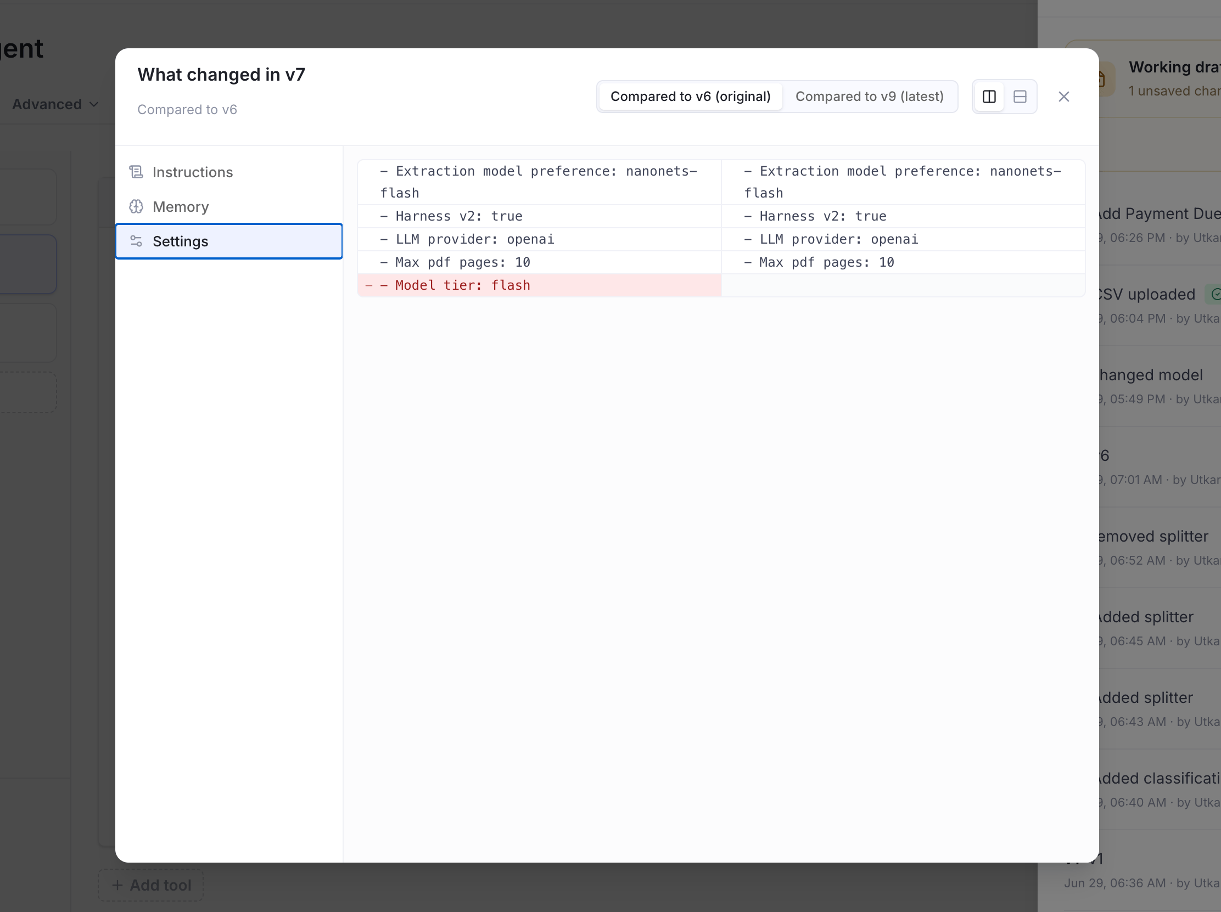The width and height of the screenshot is (1221, 912).
Task: Close the What changed in v7 dialog
Action: pyautogui.click(x=1063, y=97)
